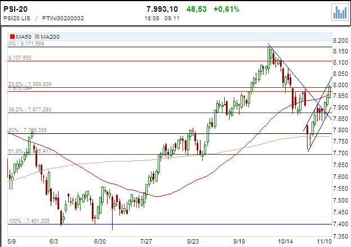Click the PSI-20 index title
The image size is (351, 247).
pos(15,9)
